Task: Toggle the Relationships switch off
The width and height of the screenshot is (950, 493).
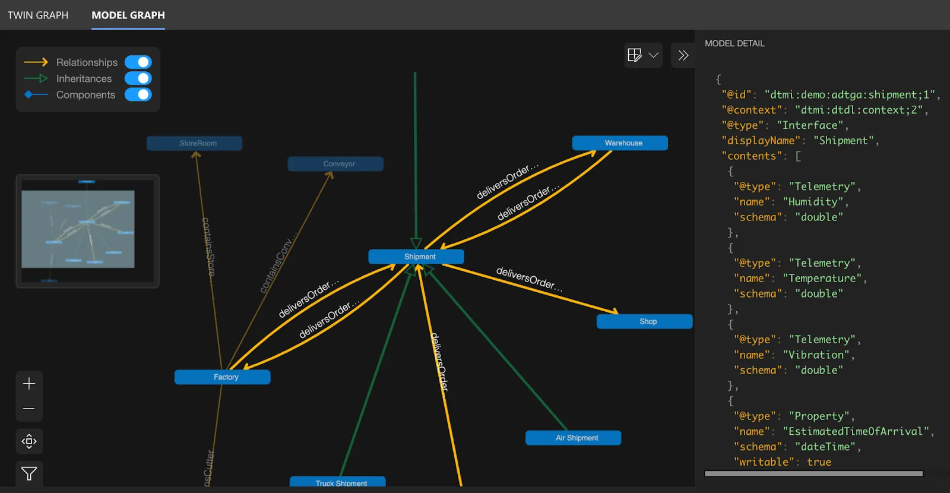Action: coord(138,62)
